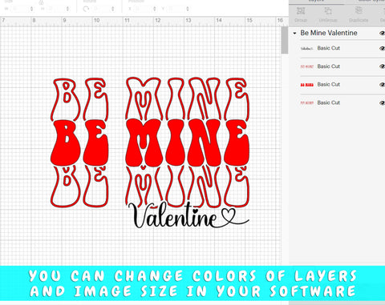Click the Group icon in layers panel
Screen dimensions: 385x305
click(301, 11)
